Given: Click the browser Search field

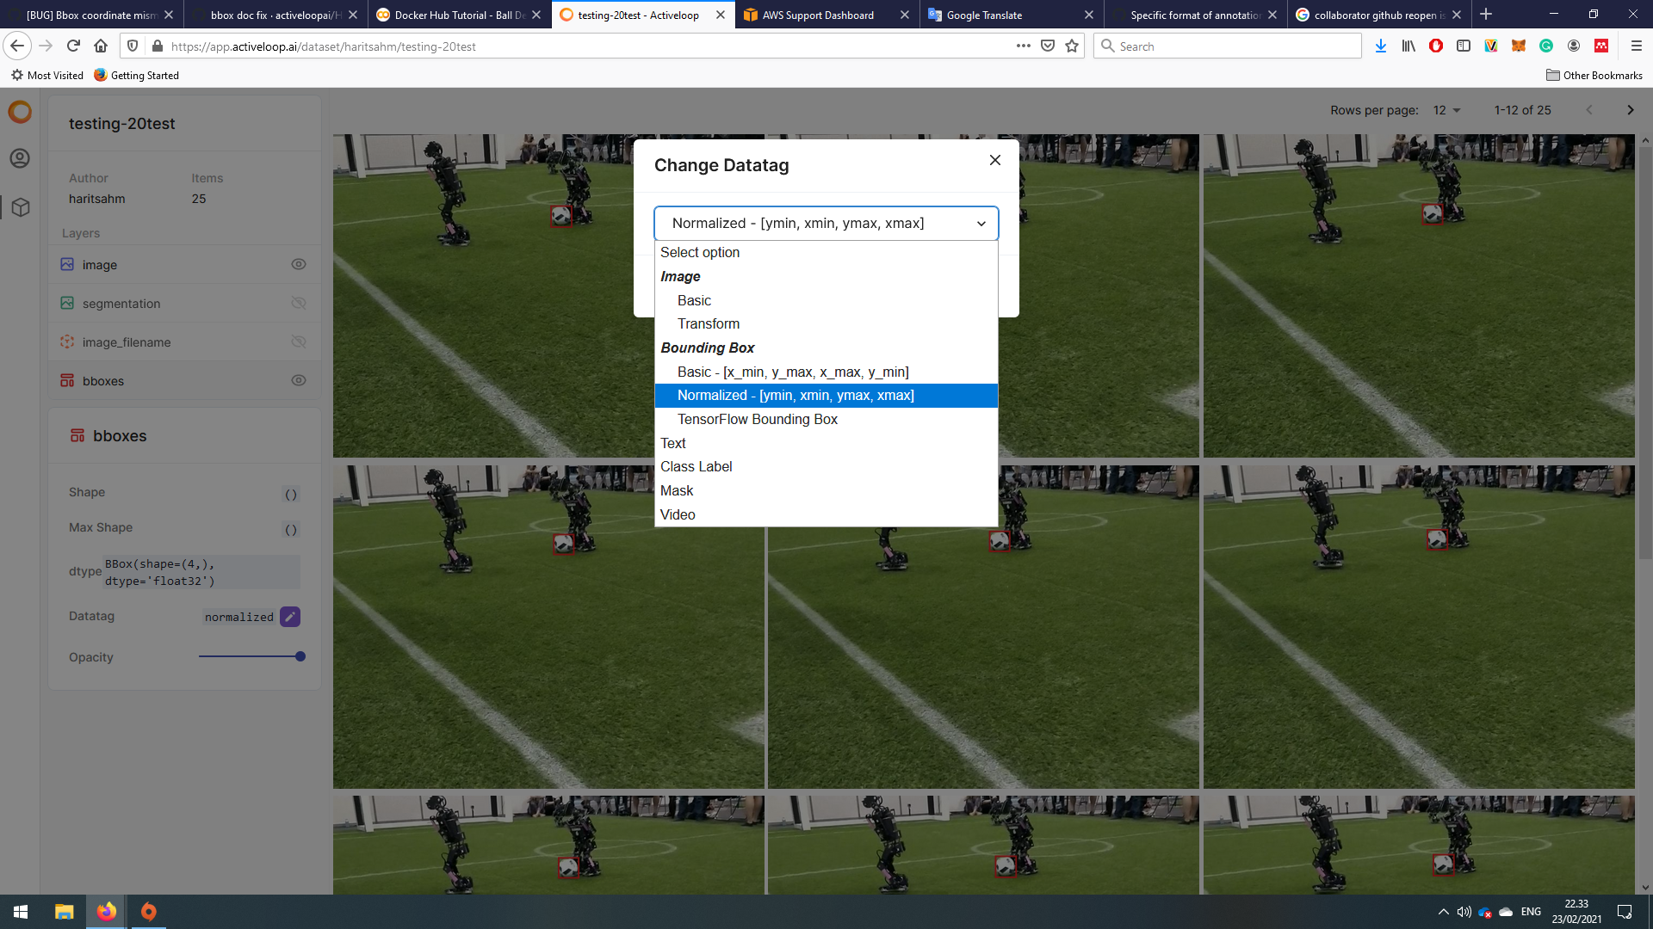Looking at the screenshot, I should (x=1228, y=46).
